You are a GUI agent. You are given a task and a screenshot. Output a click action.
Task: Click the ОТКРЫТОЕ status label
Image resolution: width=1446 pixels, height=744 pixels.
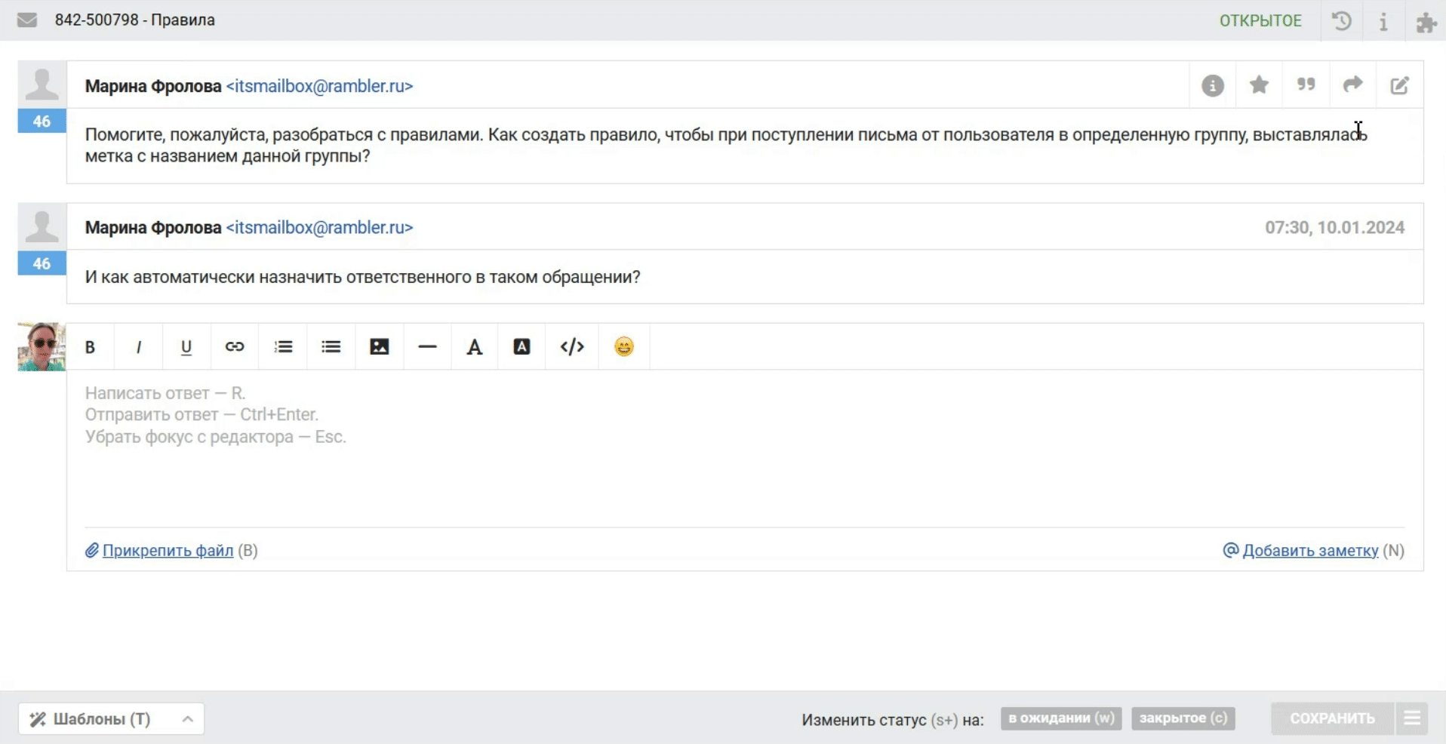pos(1260,20)
